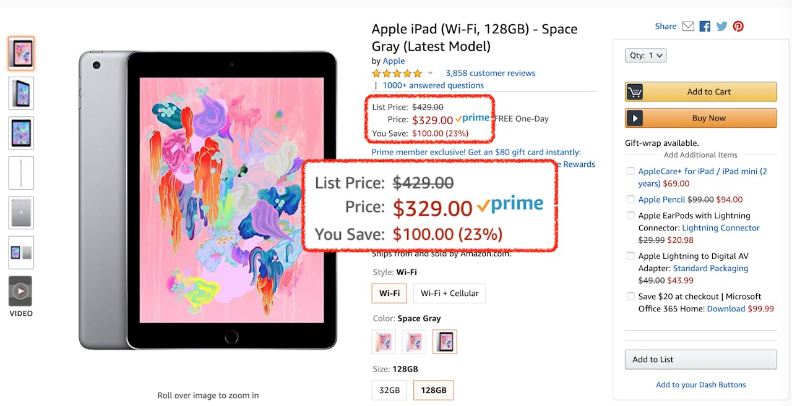The image size is (792, 406).
Task: Check the Apple Pencil add-on checkbox
Action: pos(631,200)
